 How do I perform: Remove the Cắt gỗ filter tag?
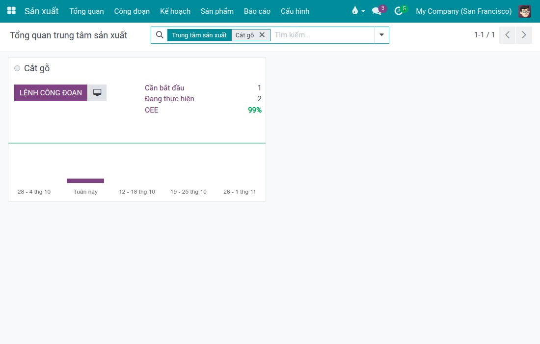coord(262,35)
